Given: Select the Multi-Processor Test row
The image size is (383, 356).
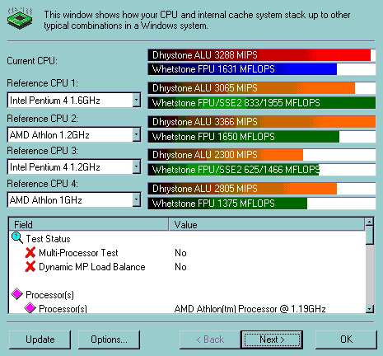Looking at the screenshot, I should click(188, 253).
